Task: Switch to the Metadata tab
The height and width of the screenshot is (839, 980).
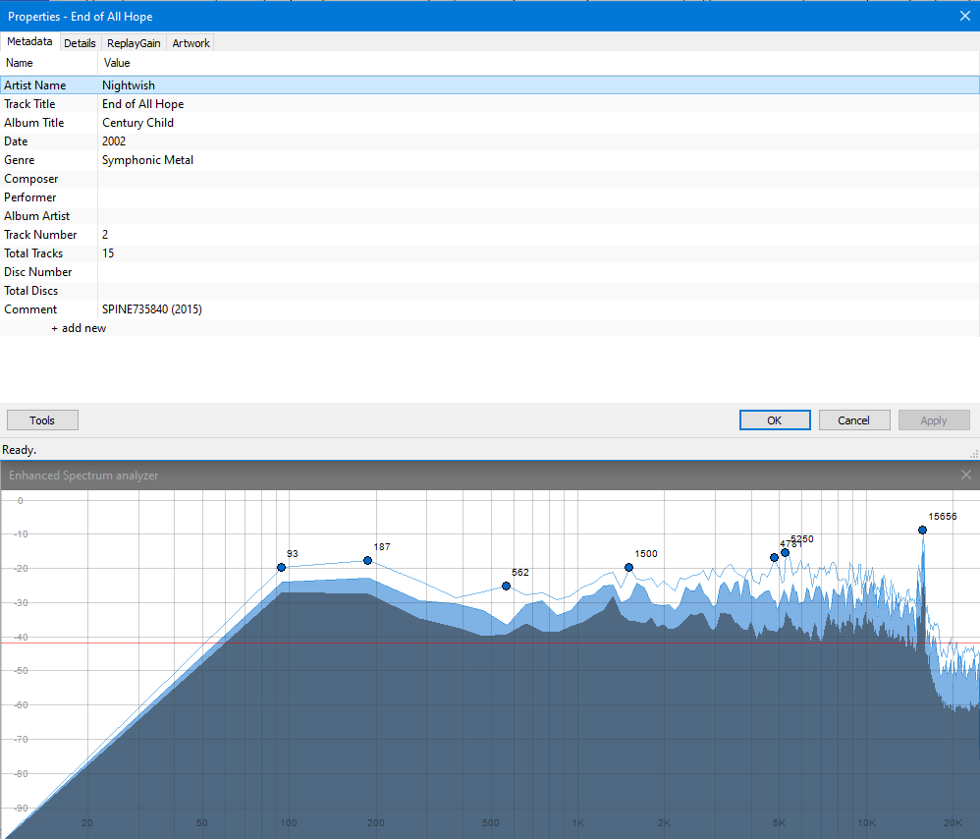Action: (x=29, y=42)
